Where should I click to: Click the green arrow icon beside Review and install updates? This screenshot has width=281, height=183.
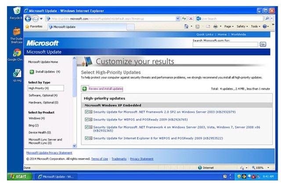(84, 88)
